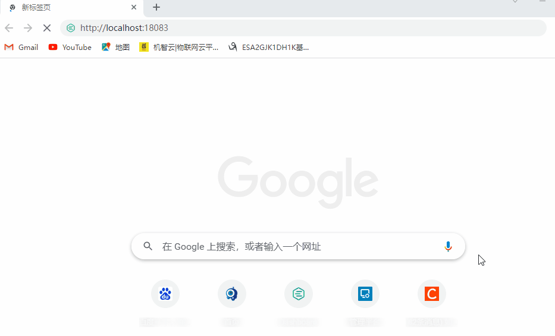This screenshot has height=336, width=555.
Task: Open the 地图 maps bookmark
Action: [x=115, y=48]
